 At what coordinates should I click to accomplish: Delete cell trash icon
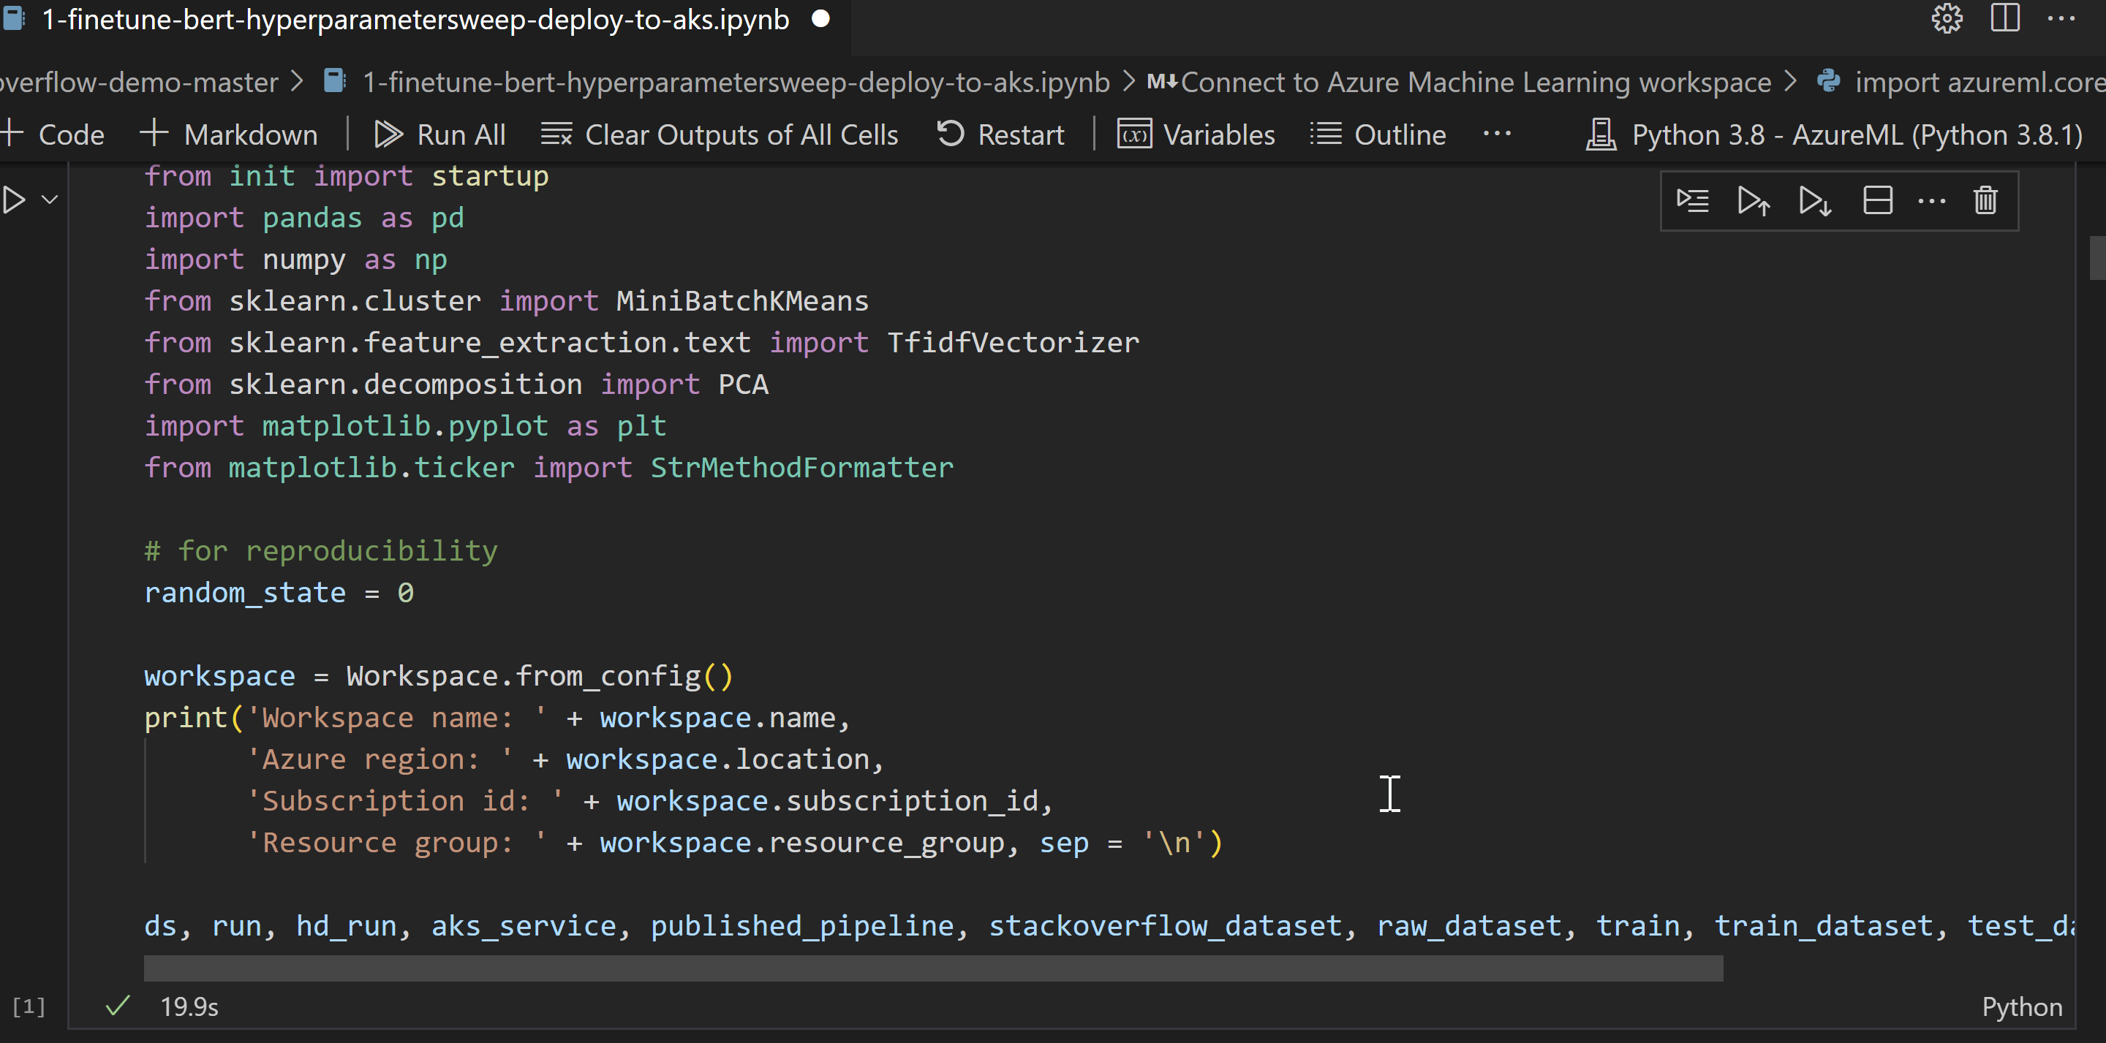click(1986, 200)
